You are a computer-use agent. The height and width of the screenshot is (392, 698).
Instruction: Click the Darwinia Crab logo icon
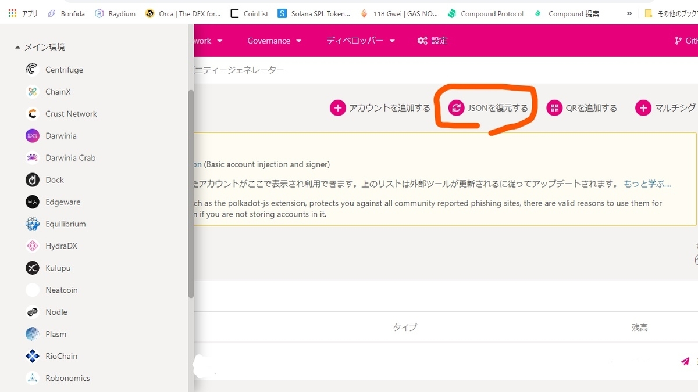coord(33,158)
